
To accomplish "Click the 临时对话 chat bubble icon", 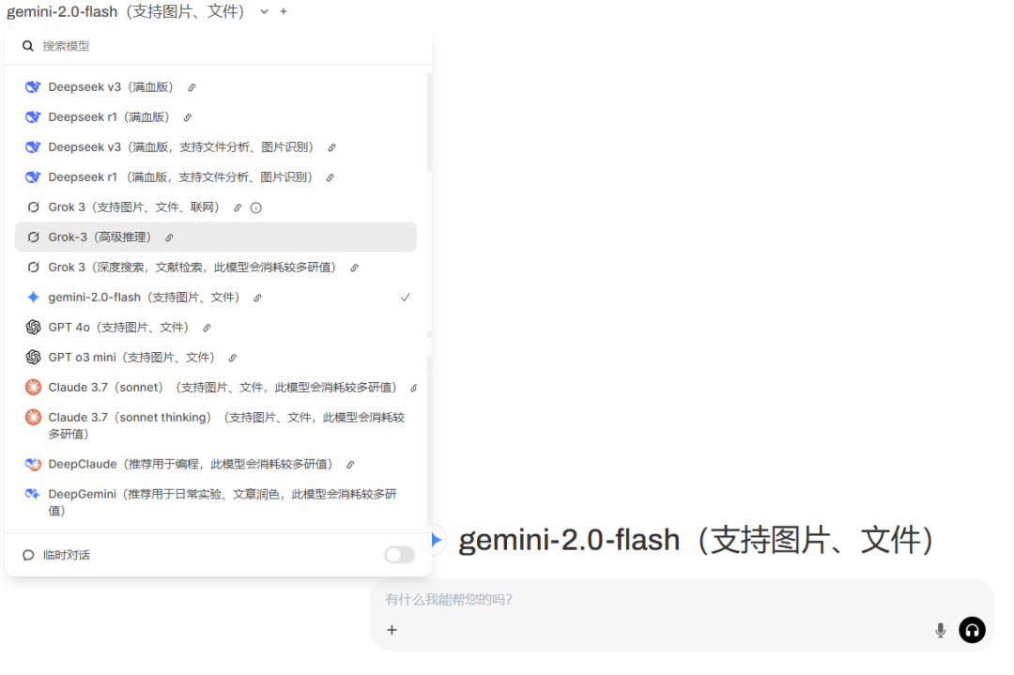I will (x=28, y=555).
